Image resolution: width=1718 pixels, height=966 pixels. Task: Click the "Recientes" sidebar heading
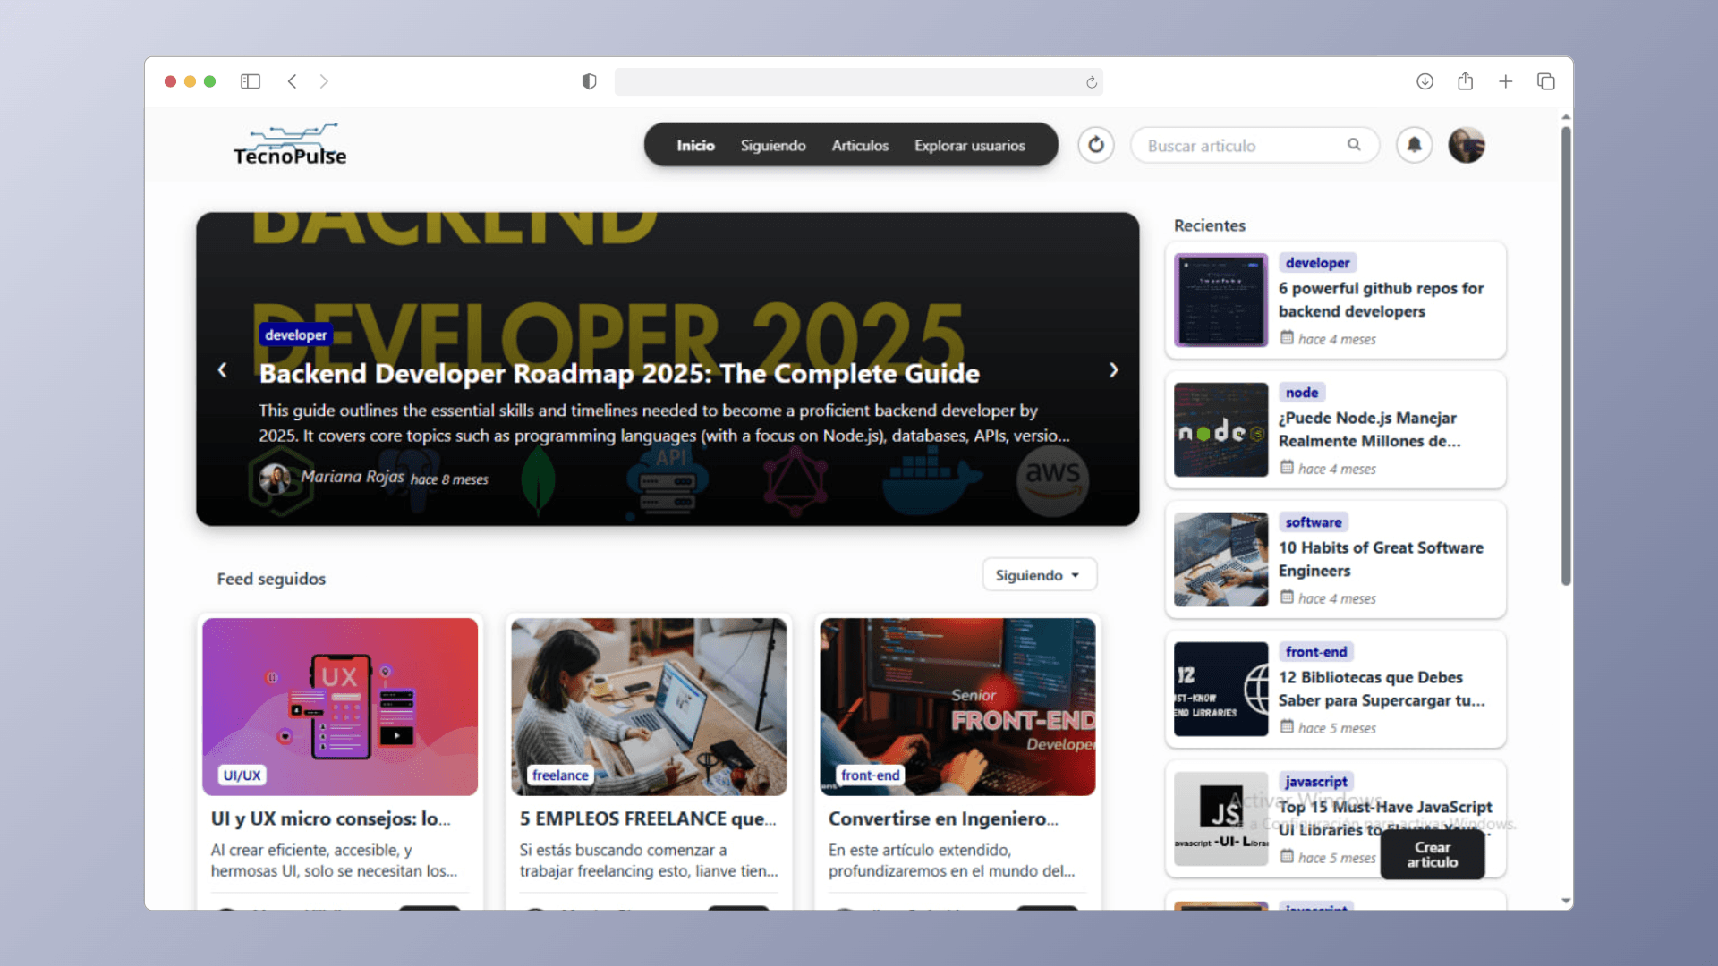coord(1210,225)
